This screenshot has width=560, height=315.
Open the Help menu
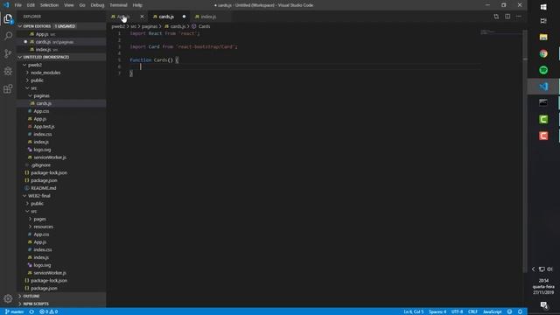tap(137, 5)
